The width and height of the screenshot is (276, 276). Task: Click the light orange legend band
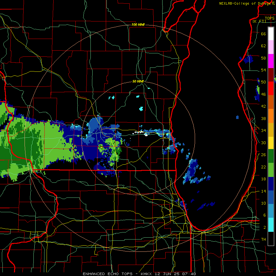[271, 116]
